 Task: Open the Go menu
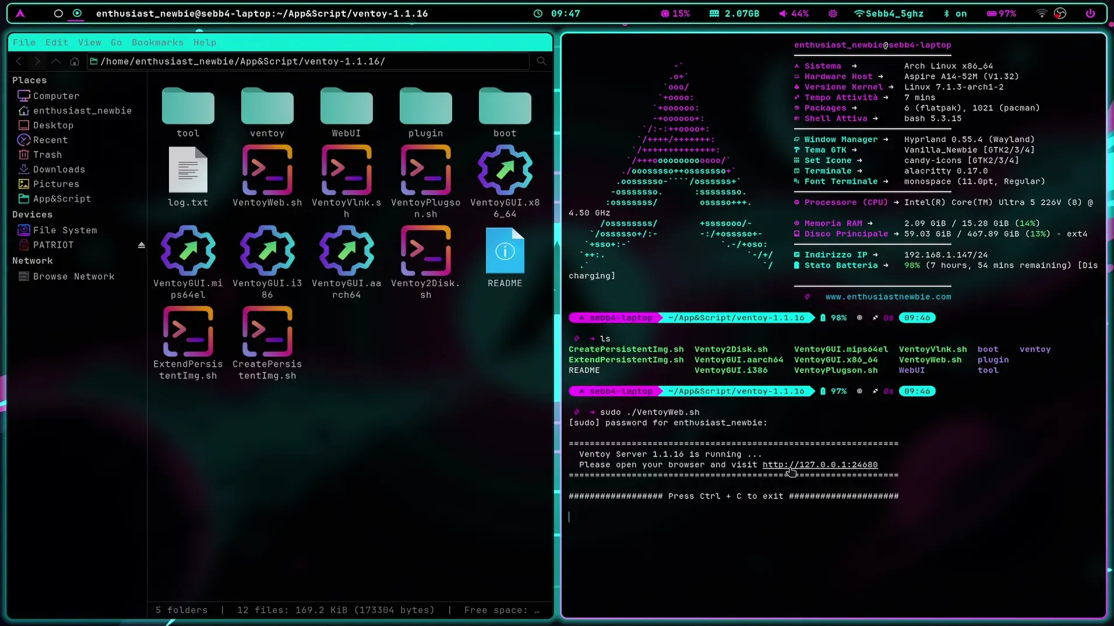point(117,43)
